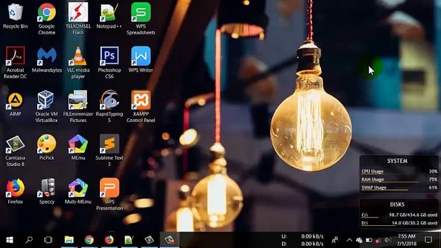441x248 pixels.
Task: Select the Photoshop CS6 shortcut
Action: coord(109,63)
